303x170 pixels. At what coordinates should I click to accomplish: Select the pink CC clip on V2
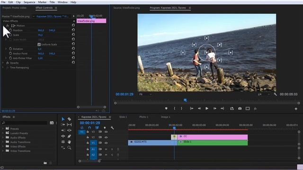tap(213, 137)
